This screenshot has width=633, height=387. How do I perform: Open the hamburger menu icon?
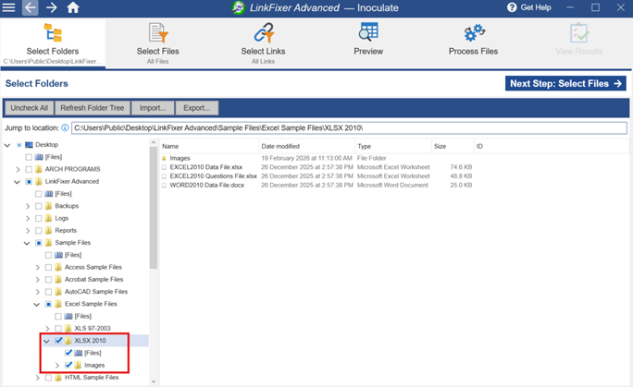coord(8,7)
